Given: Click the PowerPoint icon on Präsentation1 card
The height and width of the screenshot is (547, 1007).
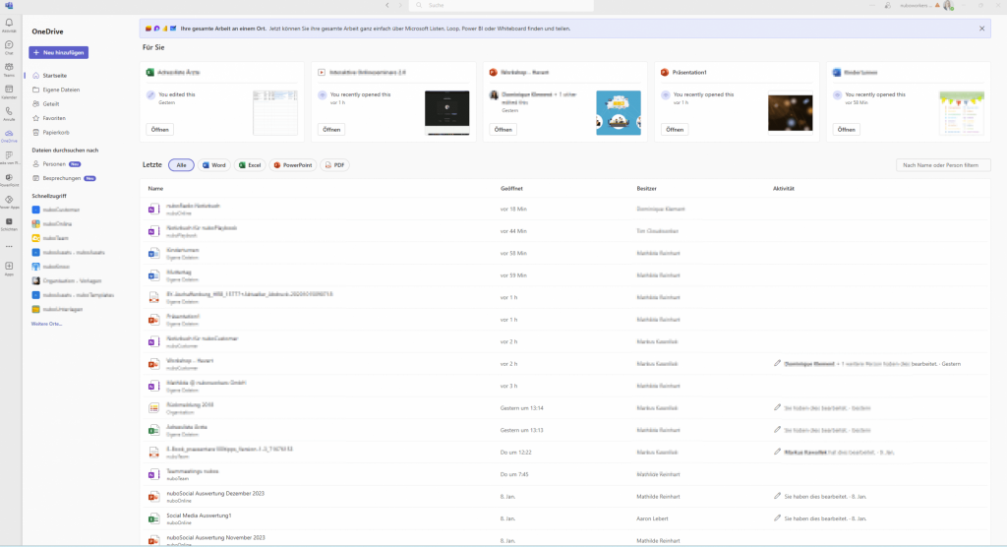Looking at the screenshot, I should pyautogui.click(x=665, y=73).
